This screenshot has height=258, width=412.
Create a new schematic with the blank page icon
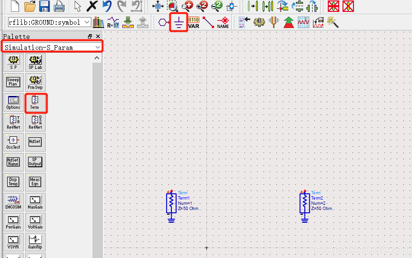tap(15, 6)
